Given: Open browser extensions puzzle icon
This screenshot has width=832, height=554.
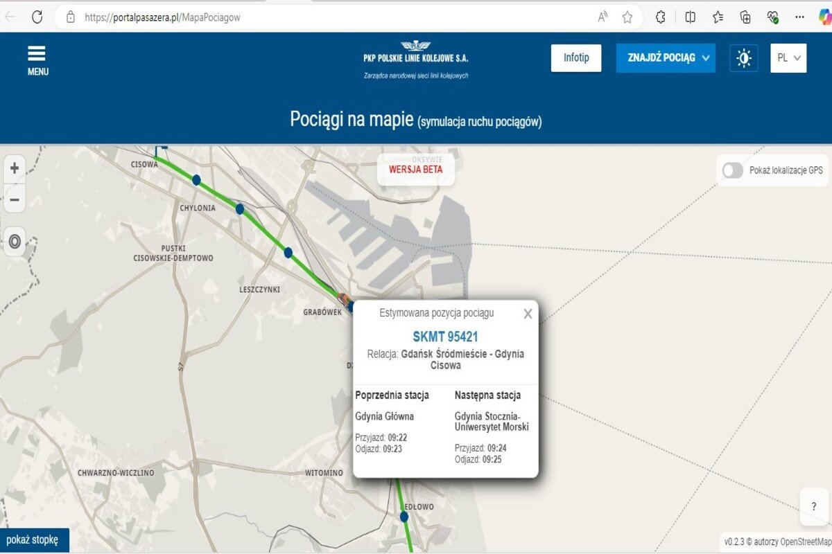Looking at the screenshot, I should 661,17.
